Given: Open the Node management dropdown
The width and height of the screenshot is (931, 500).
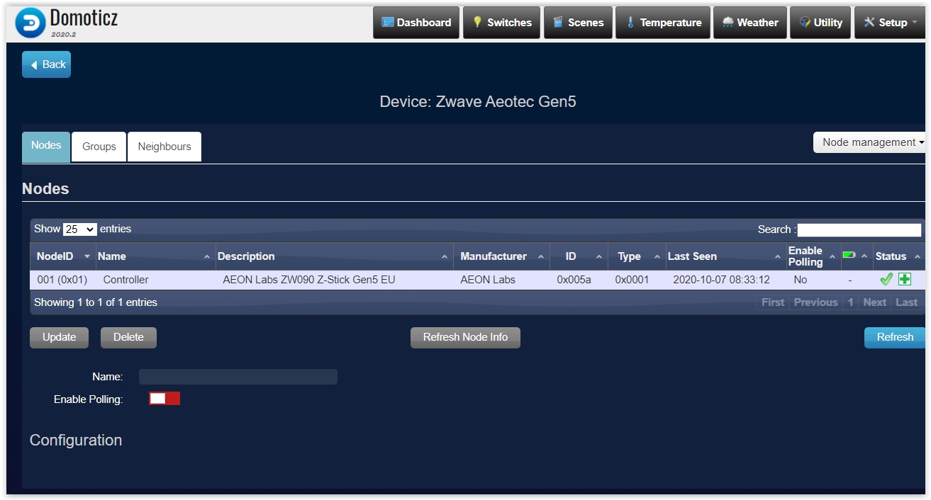Looking at the screenshot, I should point(871,142).
